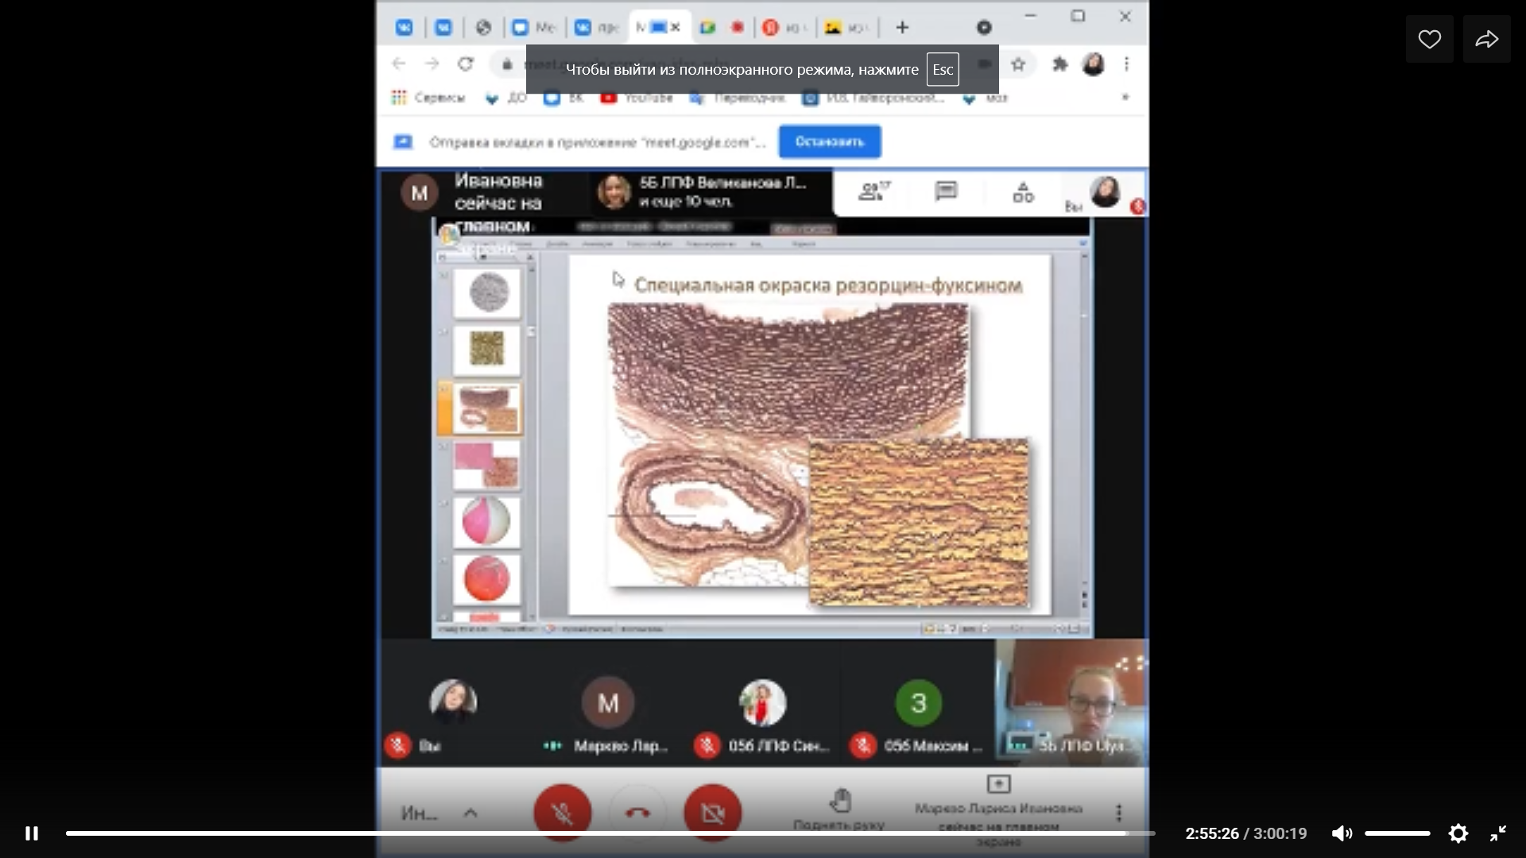Image resolution: width=1526 pixels, height=858 pixels.
Task: Toggle the camera off button in Meet
Action: click(712, 813)
